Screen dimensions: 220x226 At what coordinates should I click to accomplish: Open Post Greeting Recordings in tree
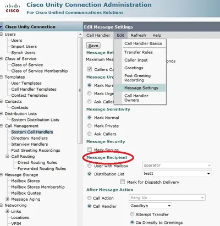pos(36,150)
